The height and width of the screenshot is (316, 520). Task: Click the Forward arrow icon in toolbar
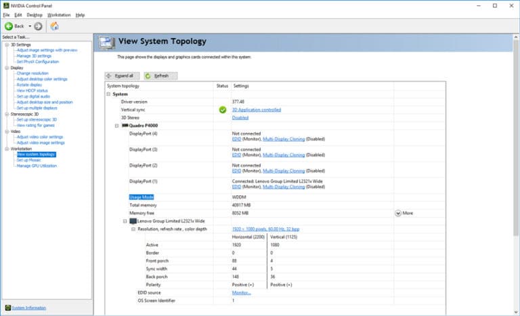point(38,26)
